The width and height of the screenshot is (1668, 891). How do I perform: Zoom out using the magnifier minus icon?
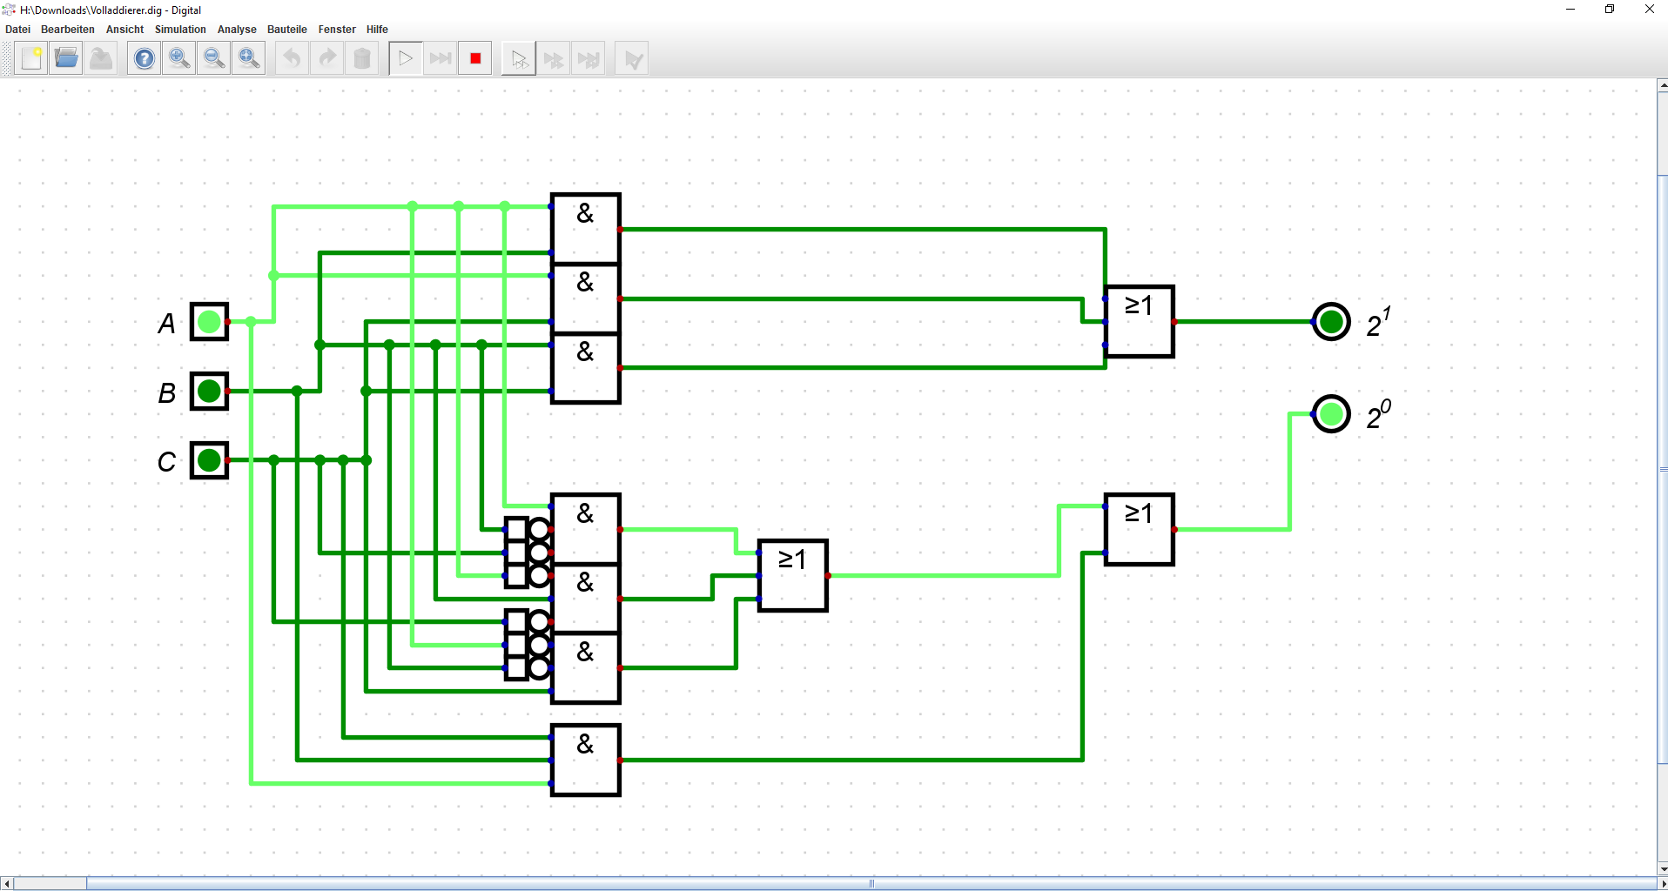(x=214, y=59)
